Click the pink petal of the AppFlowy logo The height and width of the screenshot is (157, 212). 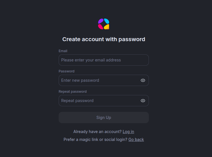pos(101,27)
